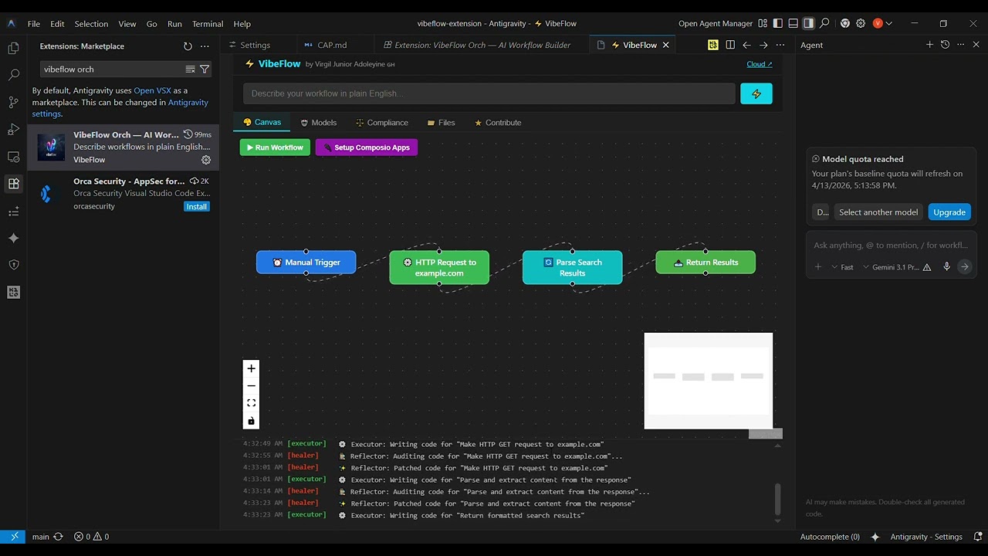Open the notifications bell in status bar
This screenshot has height=556, width=988.
point(977,537)
